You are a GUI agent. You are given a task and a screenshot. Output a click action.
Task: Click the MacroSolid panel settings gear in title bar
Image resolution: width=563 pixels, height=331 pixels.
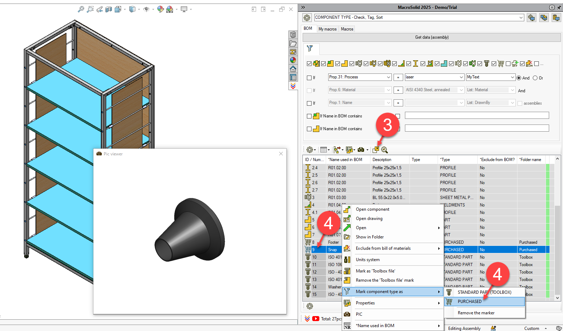click(552, 7)
